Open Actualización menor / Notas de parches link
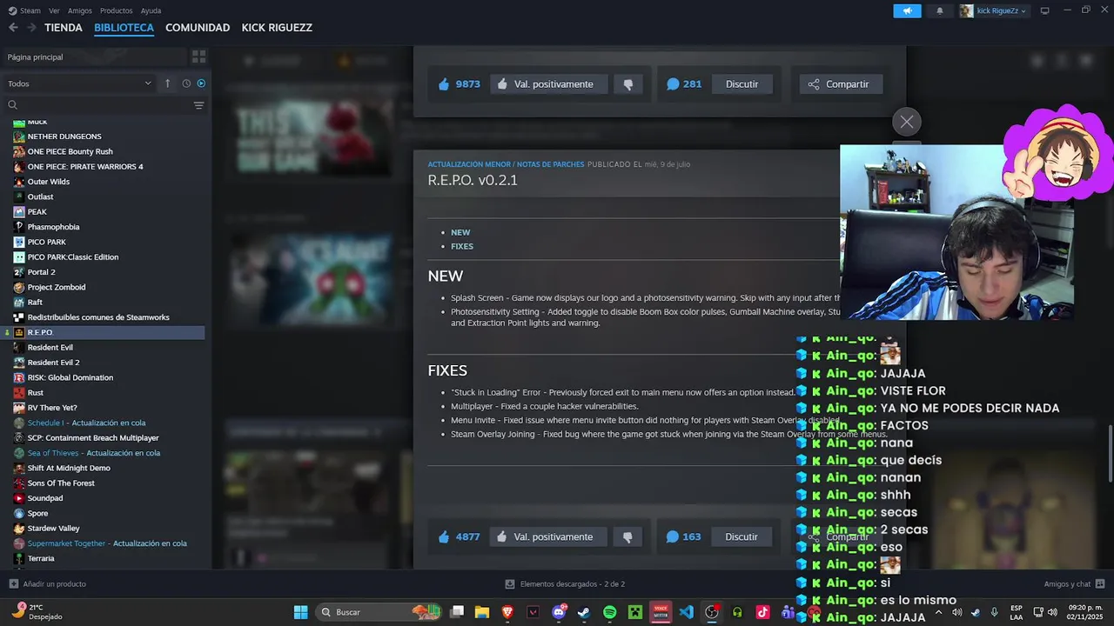Screen dimensions: 1114x626 506,164
